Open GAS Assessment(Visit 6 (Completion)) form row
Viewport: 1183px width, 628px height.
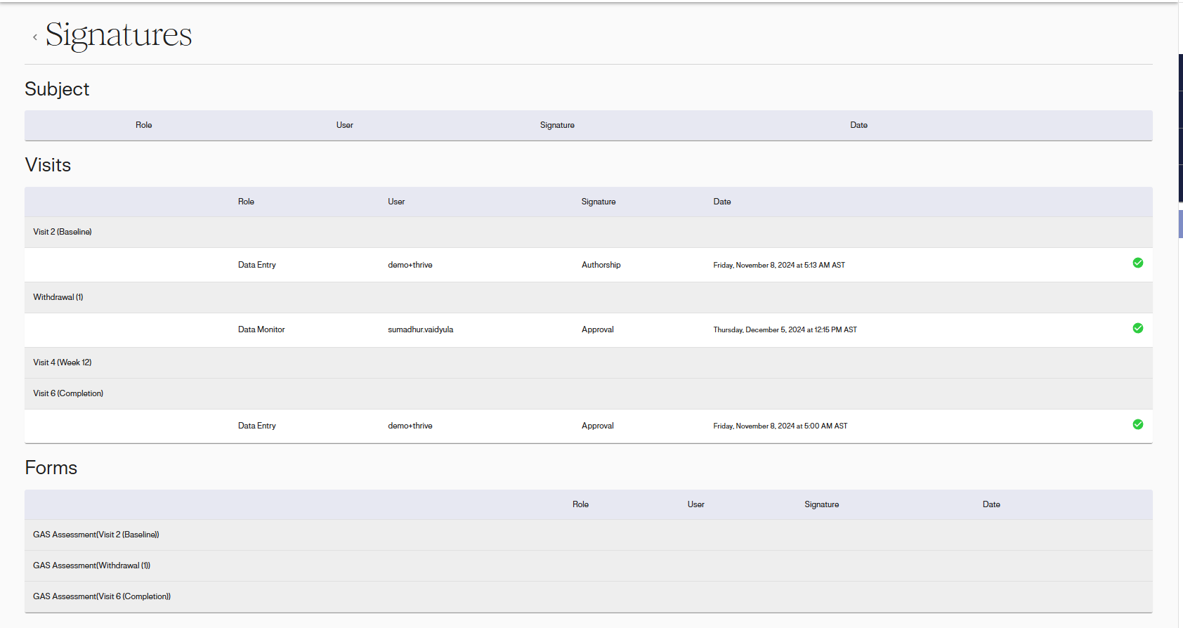[x=102, y=596]
